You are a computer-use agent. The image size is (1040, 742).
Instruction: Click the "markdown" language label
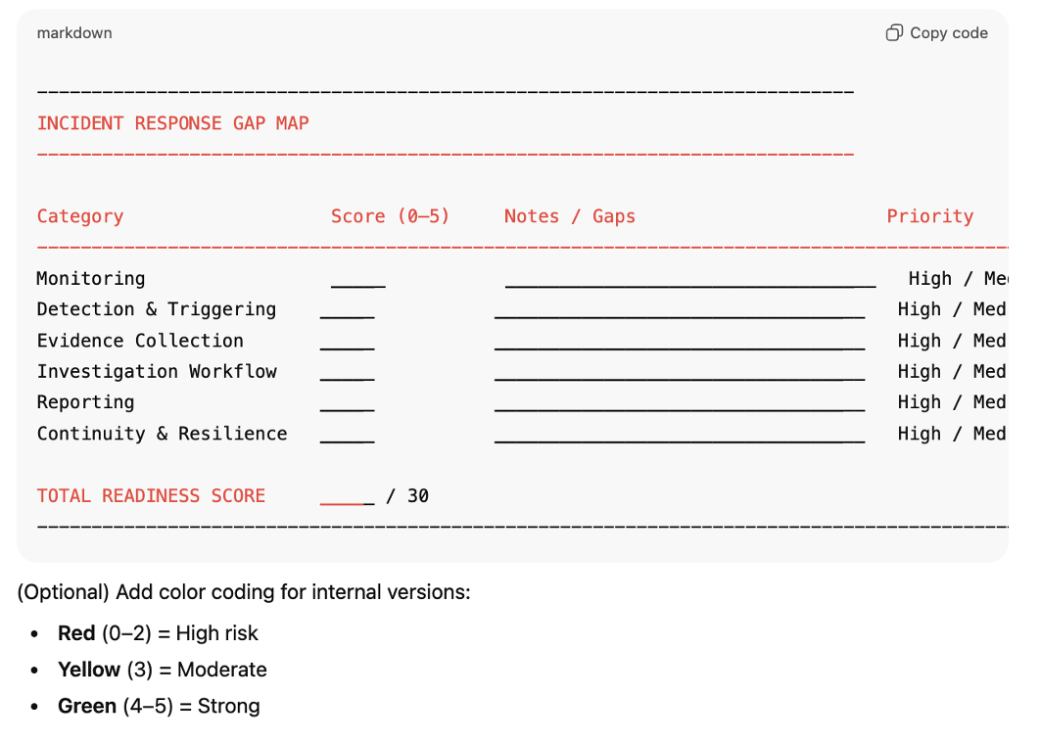coord(74,33)
